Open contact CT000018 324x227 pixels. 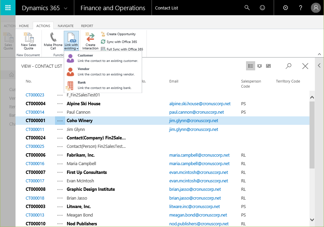click(x=35, y=198)
